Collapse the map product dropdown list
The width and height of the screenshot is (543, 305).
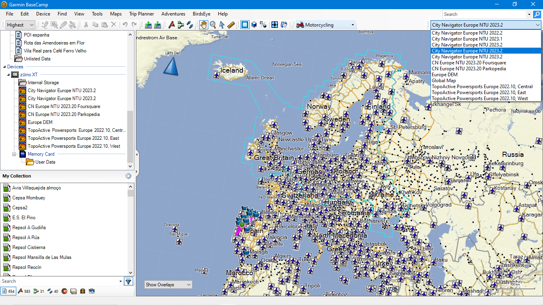[x=537, y=25]
